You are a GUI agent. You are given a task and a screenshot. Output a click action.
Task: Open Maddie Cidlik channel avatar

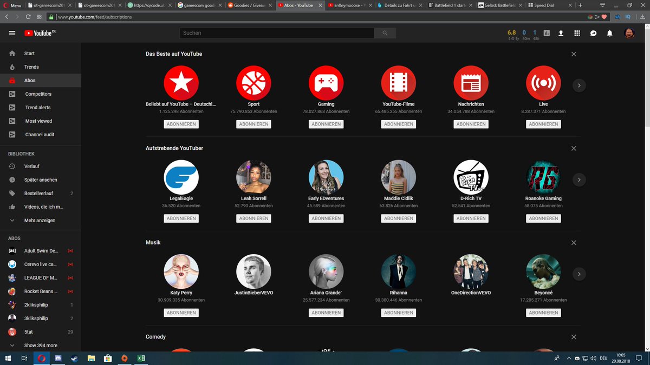pyautogui.click(x=399, y=177)
